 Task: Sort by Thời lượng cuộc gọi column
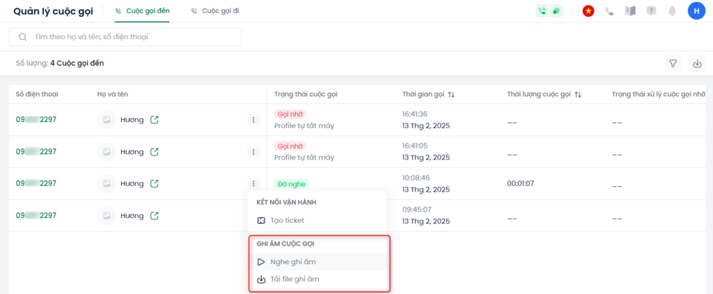pos(578,94)
